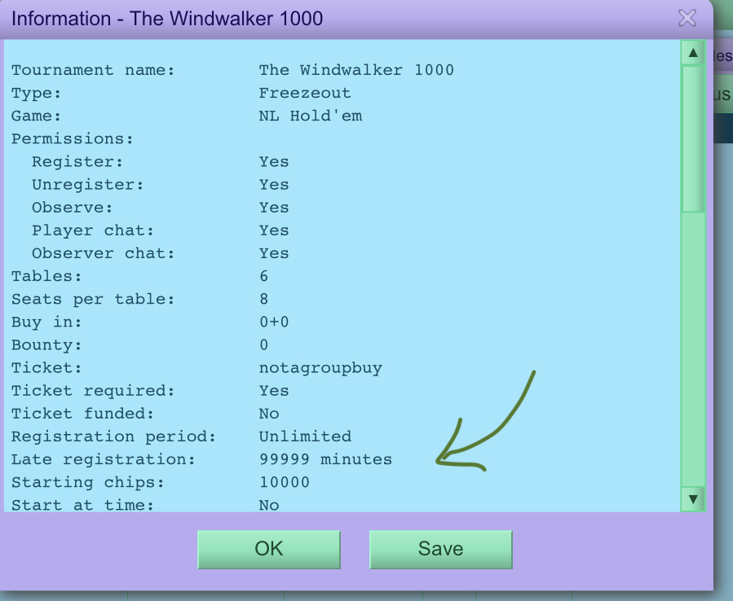
Task: Click the scrollbar up arrow
Action: tap(692, 54)
